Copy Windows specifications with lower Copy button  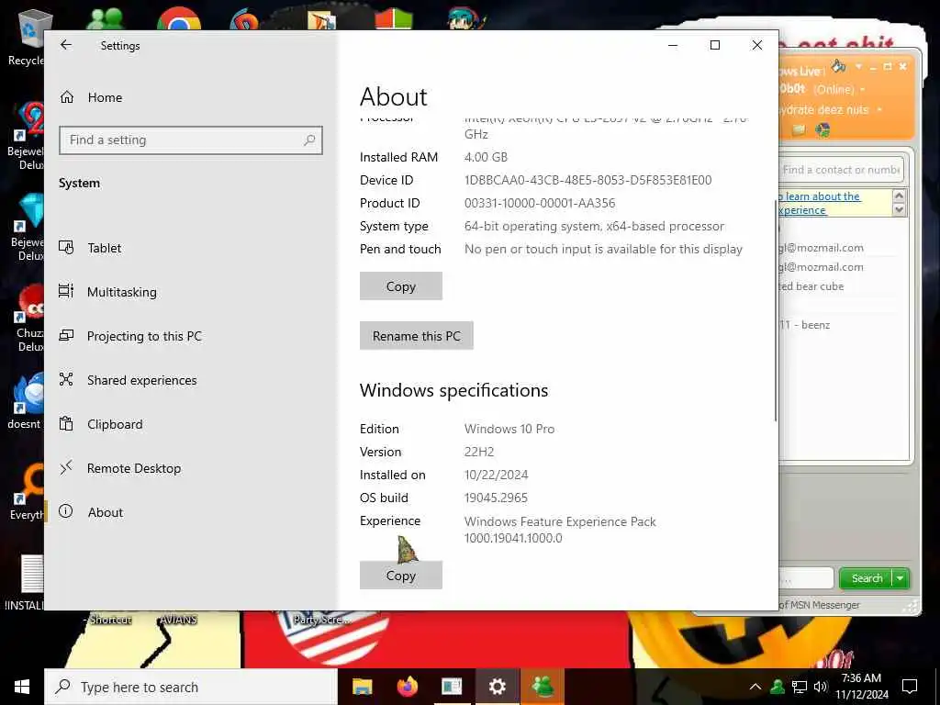click(x=401, y=575)
